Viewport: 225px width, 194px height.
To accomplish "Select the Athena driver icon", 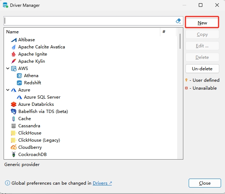I will coord(19,76).
